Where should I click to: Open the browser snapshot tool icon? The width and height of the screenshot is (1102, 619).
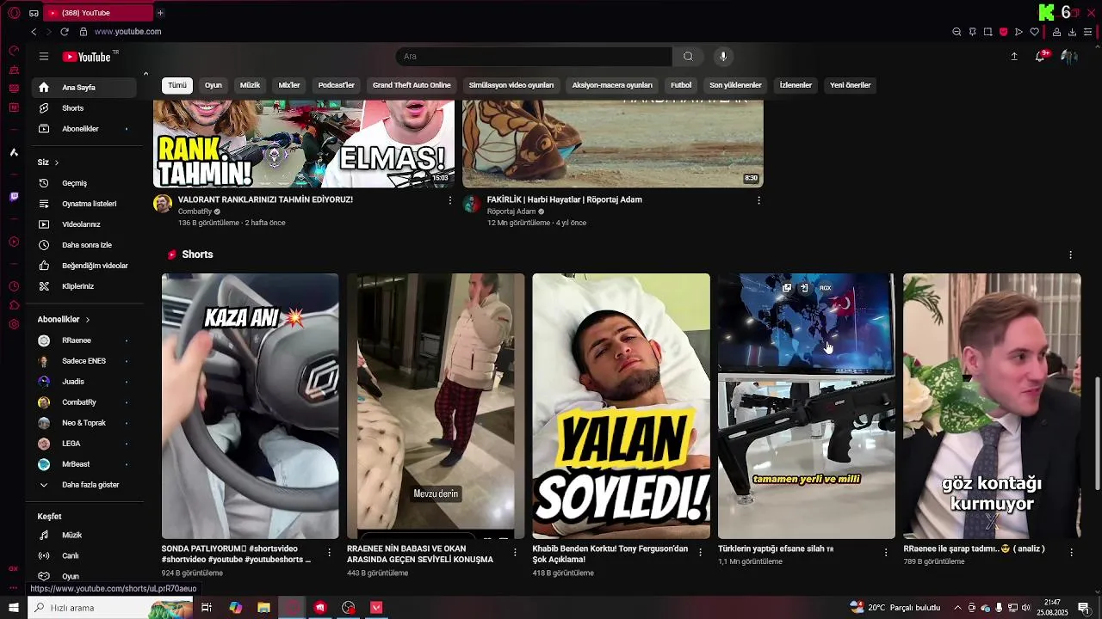point(987,32)
